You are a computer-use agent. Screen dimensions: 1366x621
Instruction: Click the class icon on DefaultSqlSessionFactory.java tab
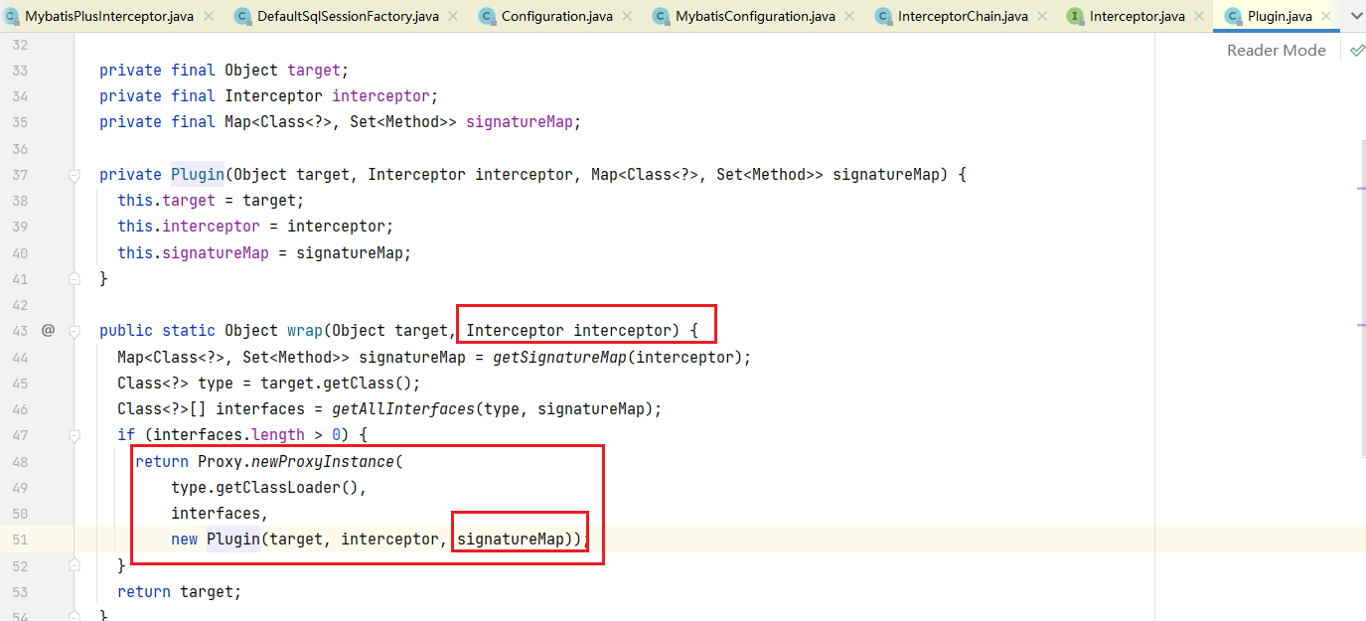coord(242,16)
